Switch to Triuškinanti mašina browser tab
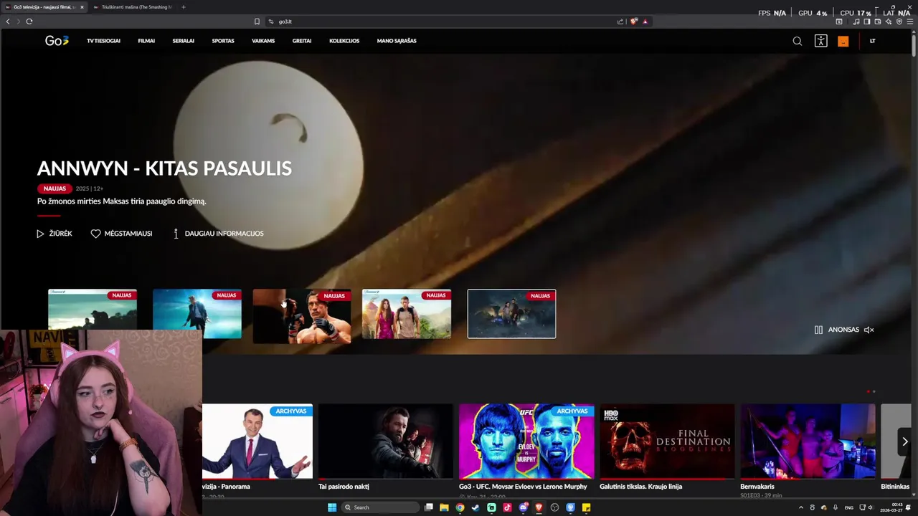Image resolution: width=918 pixels, height=516 pixels. (x=133, y=7)
